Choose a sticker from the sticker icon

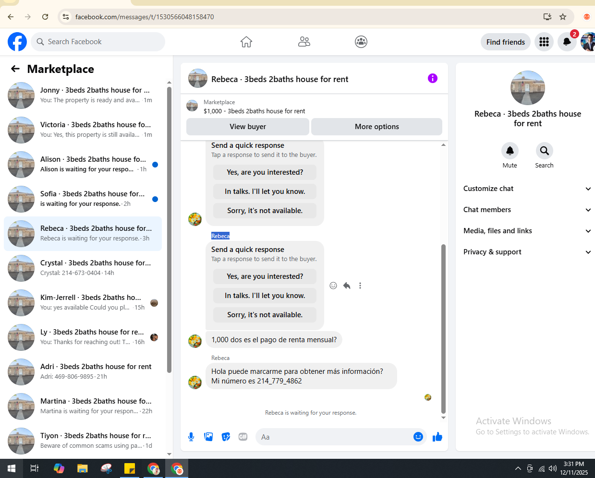(226, 437)
